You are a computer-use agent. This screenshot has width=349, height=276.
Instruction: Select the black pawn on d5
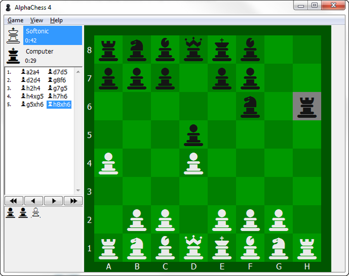click(x=193, y=135)
